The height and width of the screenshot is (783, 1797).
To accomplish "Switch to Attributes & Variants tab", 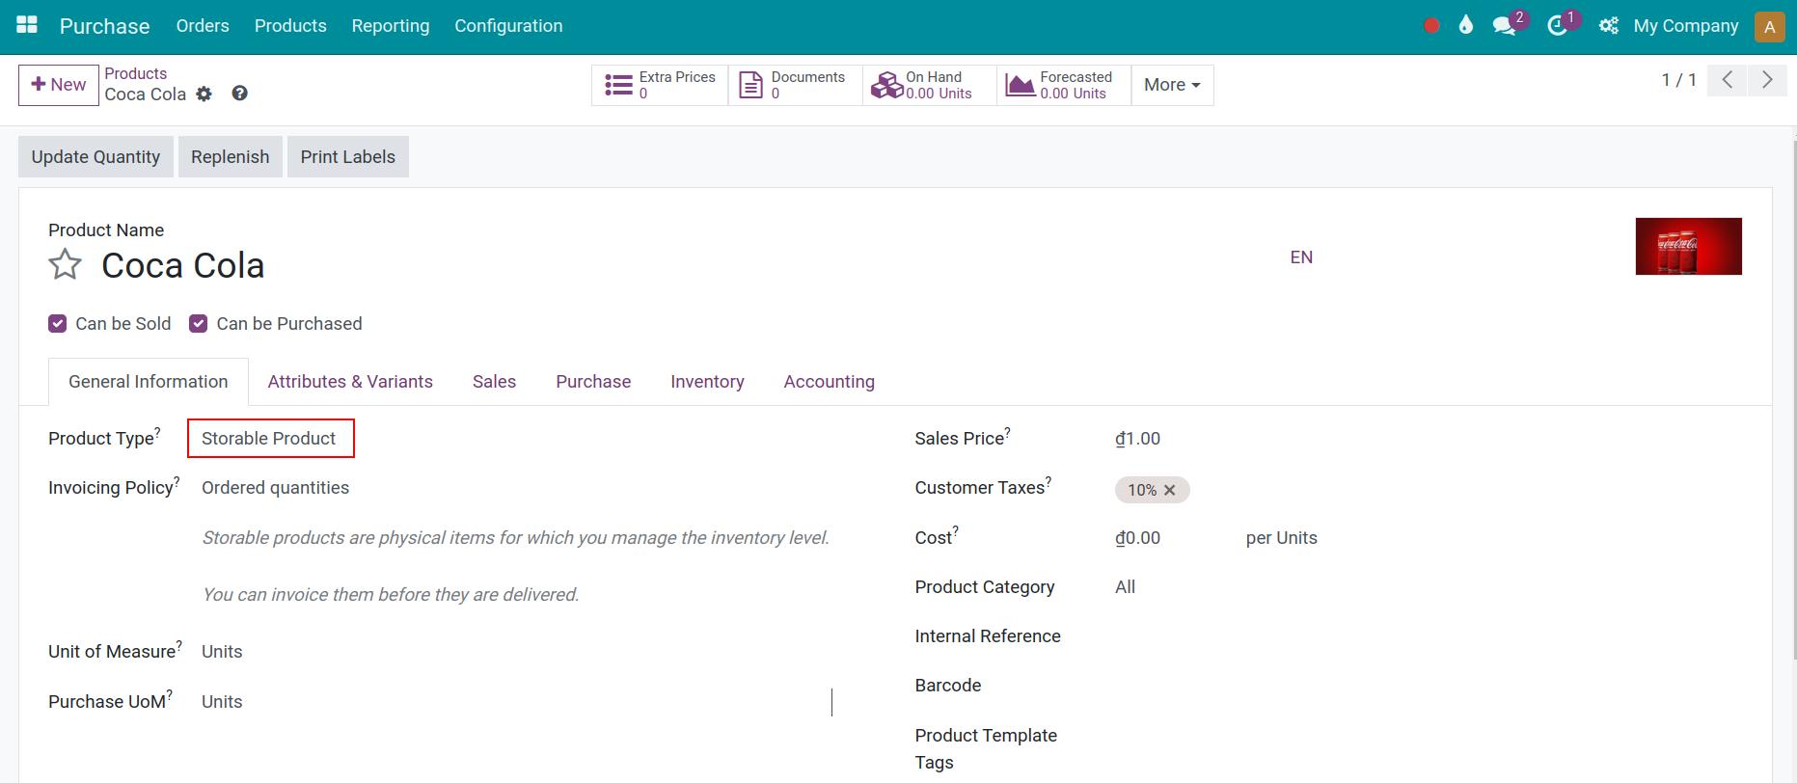I will point(350,382).
